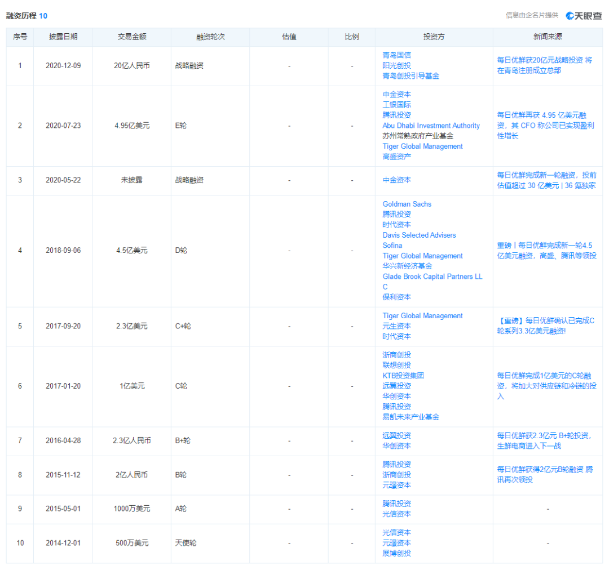Open investor link 元生资本
This screenshot has height=570, width=609.
396,326
